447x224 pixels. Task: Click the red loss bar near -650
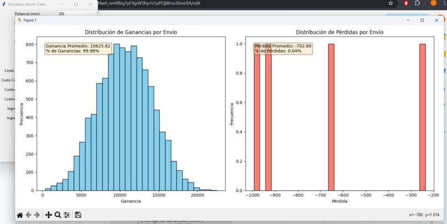(x=331, y=117)
